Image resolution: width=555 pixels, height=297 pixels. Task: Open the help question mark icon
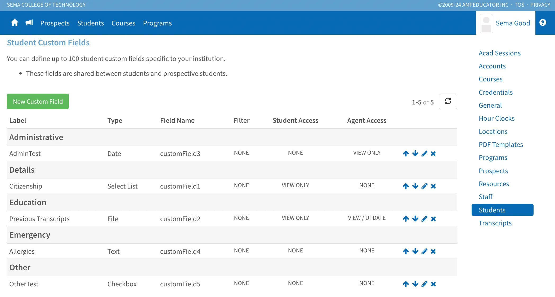tap(543, 23)
